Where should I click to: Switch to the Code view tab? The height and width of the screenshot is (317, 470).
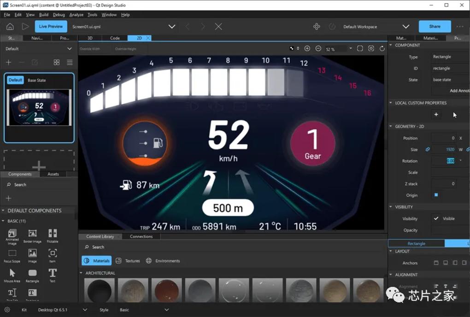point(115,38)
